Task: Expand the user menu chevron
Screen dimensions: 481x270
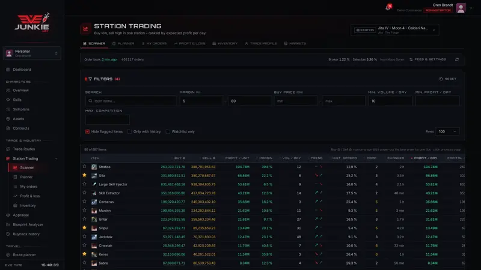Action: pos(471,8)
